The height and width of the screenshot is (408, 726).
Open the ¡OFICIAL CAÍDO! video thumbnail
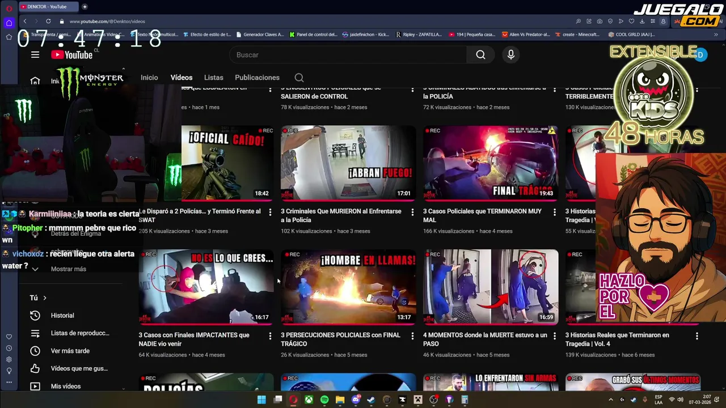click(227, 163)
